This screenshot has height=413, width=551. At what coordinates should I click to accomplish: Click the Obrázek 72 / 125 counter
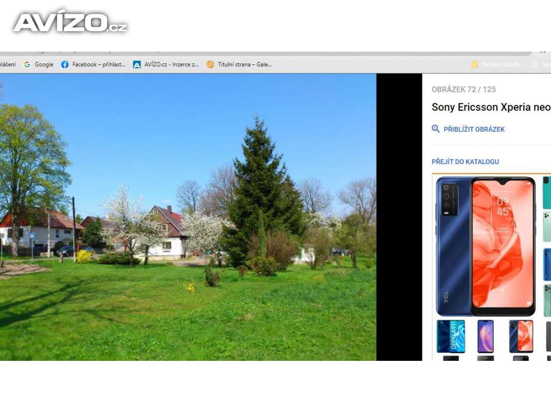463,90
